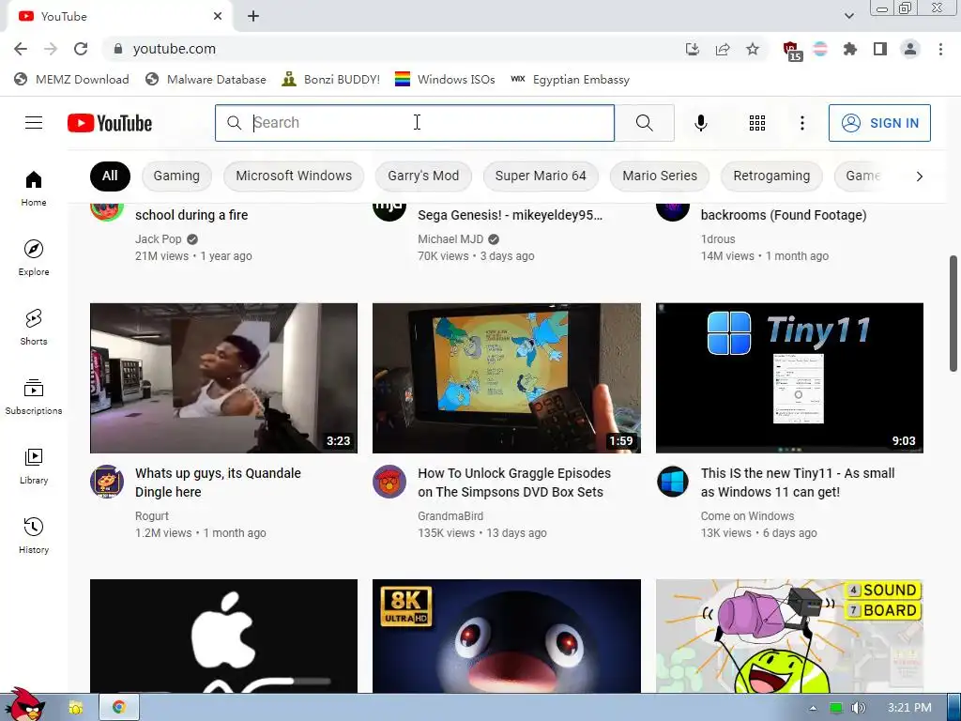Select the Retrogaming filter chip
The width and height of the screenshot is (961, 721).
771,176
